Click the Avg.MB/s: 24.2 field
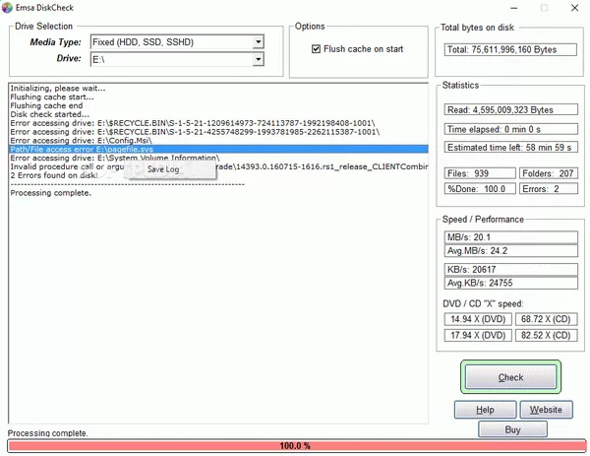The image size is (590, 456). [510, 250]
